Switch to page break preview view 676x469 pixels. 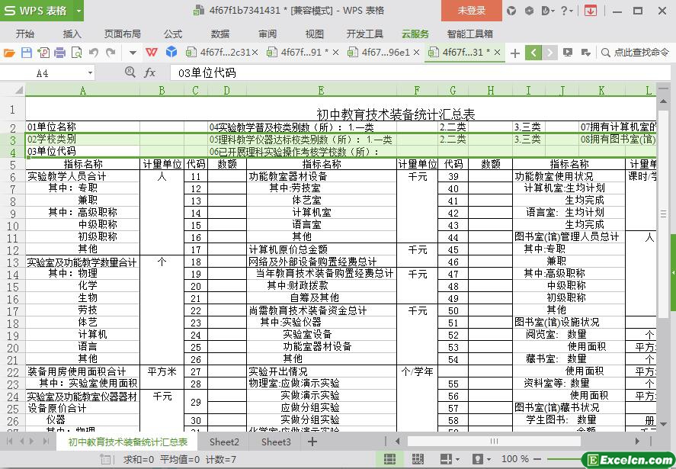coord(418,459)
